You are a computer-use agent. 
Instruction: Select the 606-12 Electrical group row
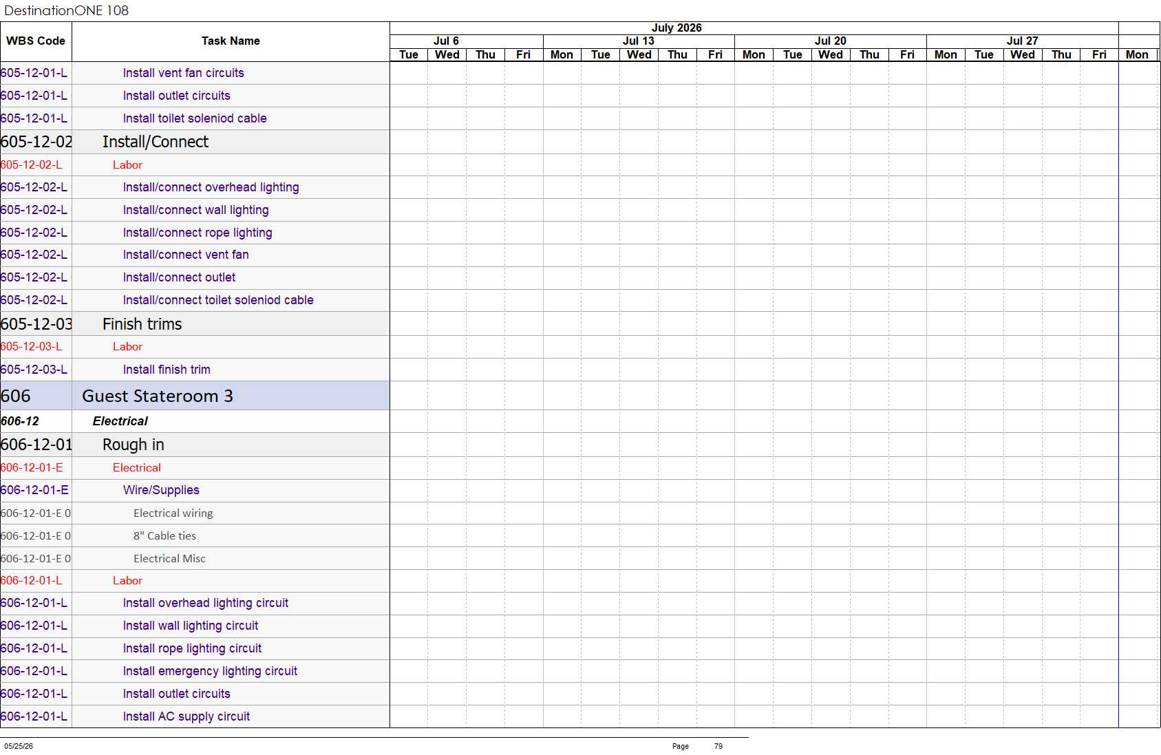(195, 421)
